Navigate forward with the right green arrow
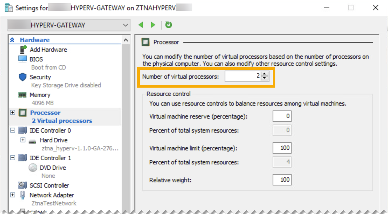The height and width of the screenshot is (214, 388). coord(153,25)
